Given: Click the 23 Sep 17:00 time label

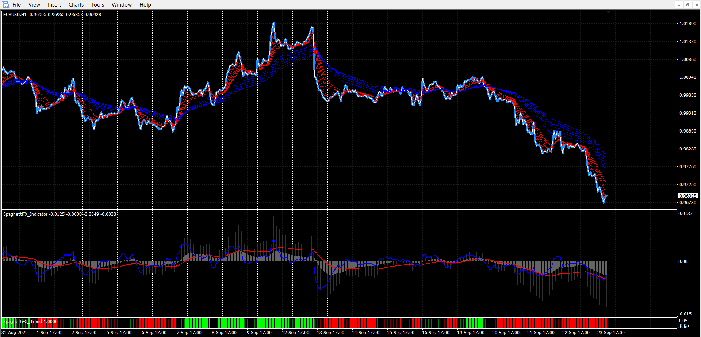Looking at the screenshot, I should coord(611,333).
